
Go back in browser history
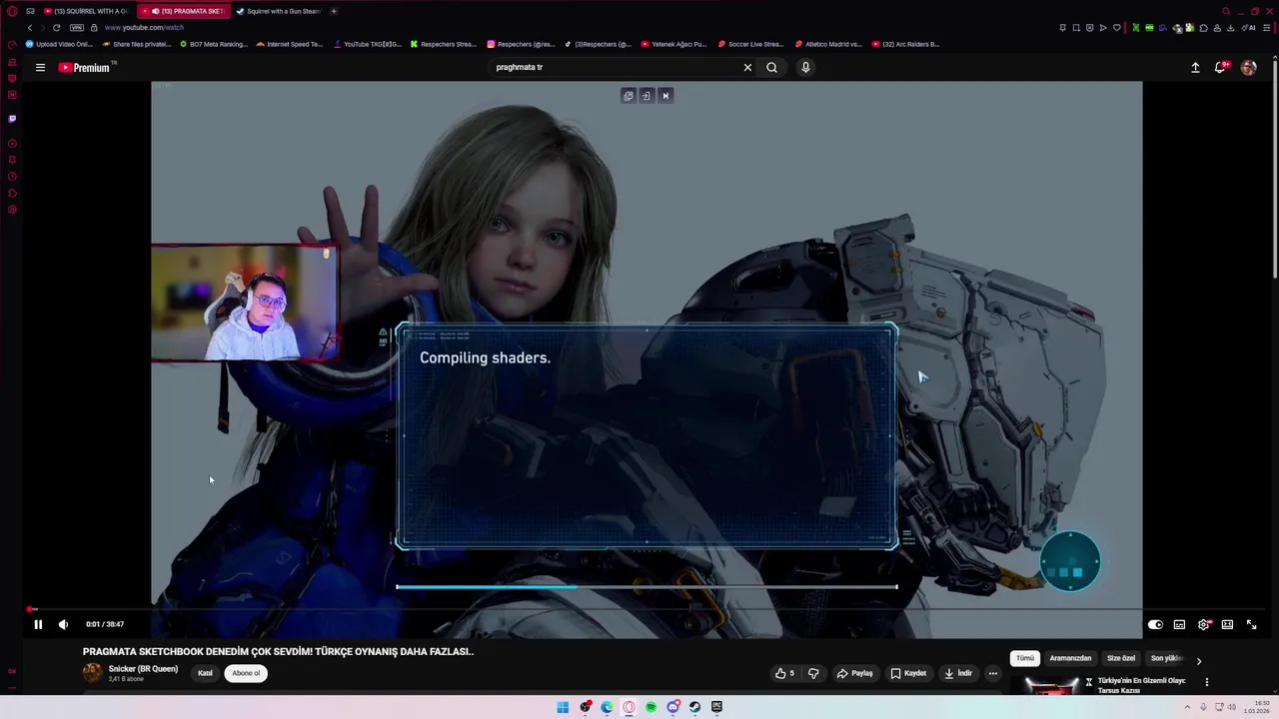[30, 28]
